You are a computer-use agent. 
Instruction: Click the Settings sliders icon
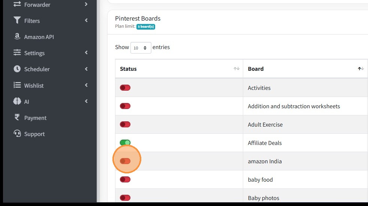[x=17, y=53]
